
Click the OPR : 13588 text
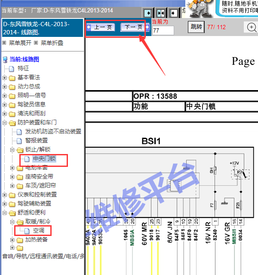pos(155,96)
